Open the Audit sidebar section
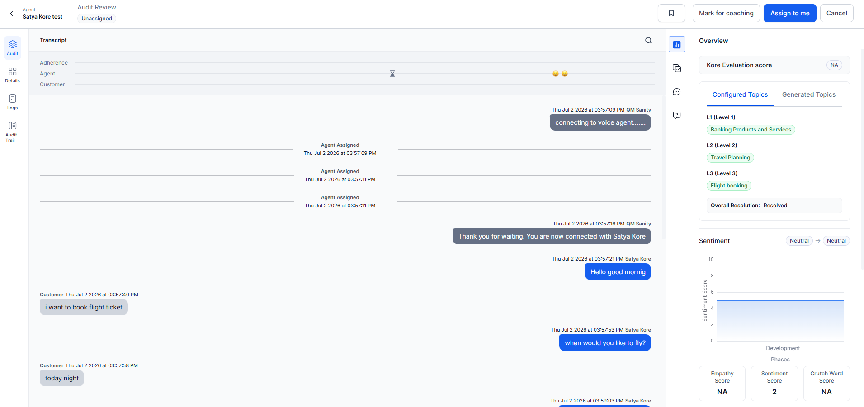 (13, 47)
